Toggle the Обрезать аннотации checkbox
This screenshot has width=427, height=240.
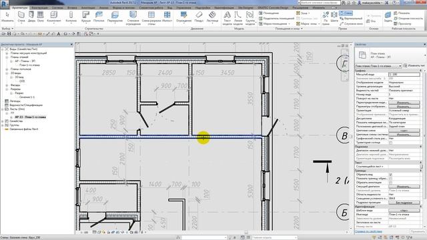pos(390,183)
